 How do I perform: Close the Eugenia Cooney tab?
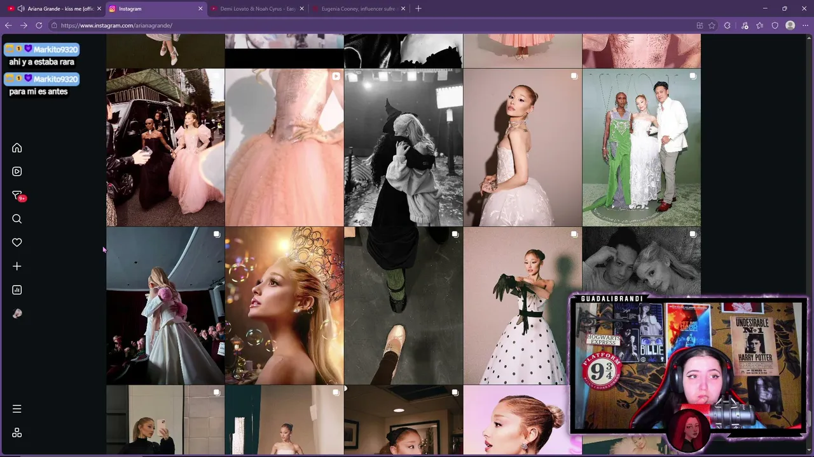click(403, 9)
